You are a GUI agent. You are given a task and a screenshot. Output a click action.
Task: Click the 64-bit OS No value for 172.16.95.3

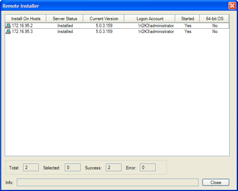pos(215,32)
